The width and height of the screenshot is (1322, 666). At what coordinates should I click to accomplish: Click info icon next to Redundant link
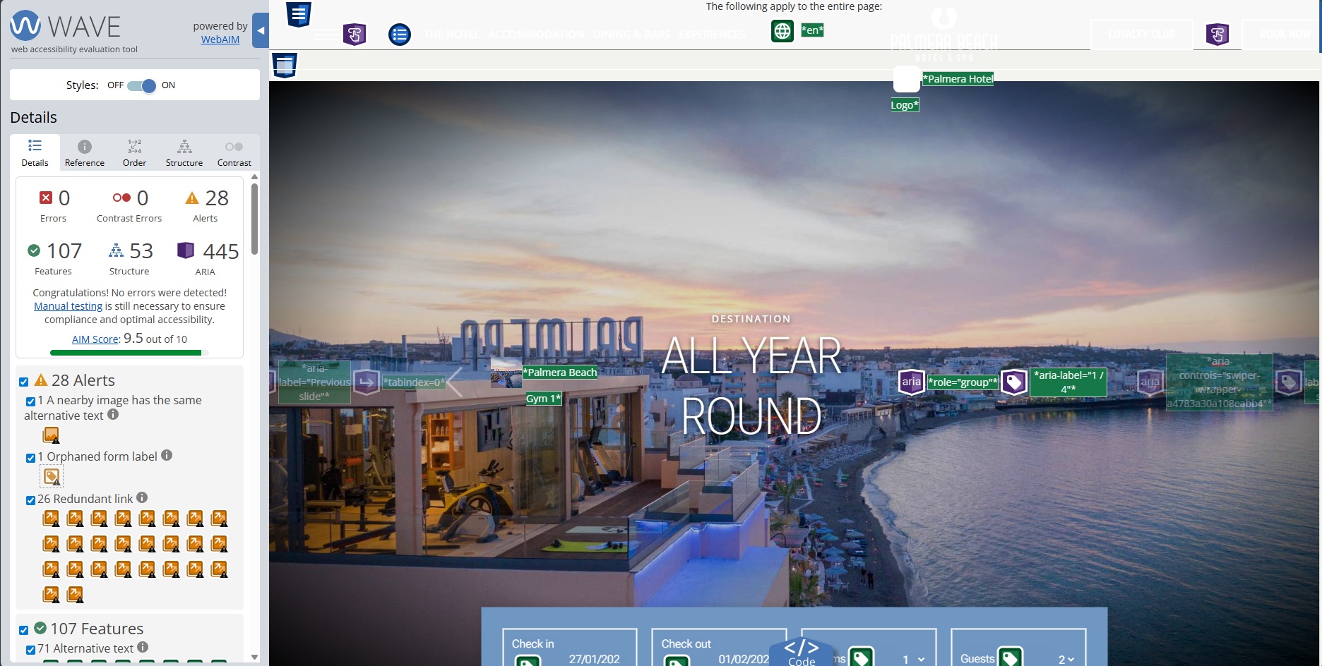click(x=142, y=498)
